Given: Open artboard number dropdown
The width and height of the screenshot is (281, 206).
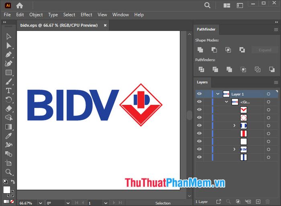Looking at the screenshot, I should pyautogui.click(x=106, y=203).
